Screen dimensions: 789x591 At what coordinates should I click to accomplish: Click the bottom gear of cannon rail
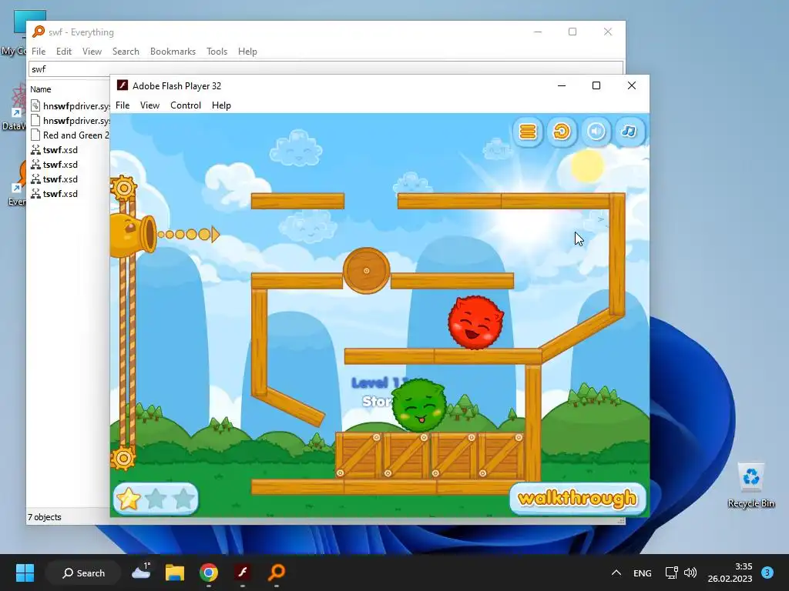tap(123, 458)
